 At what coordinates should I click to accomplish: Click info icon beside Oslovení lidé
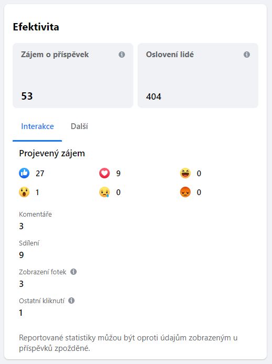click(x=247, y=55)
